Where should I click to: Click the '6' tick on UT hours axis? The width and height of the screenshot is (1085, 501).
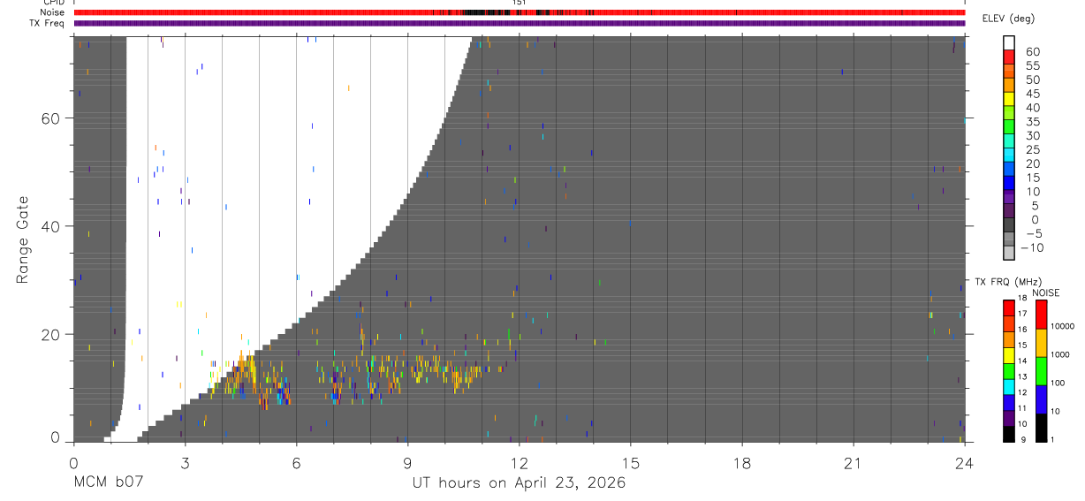297,463
